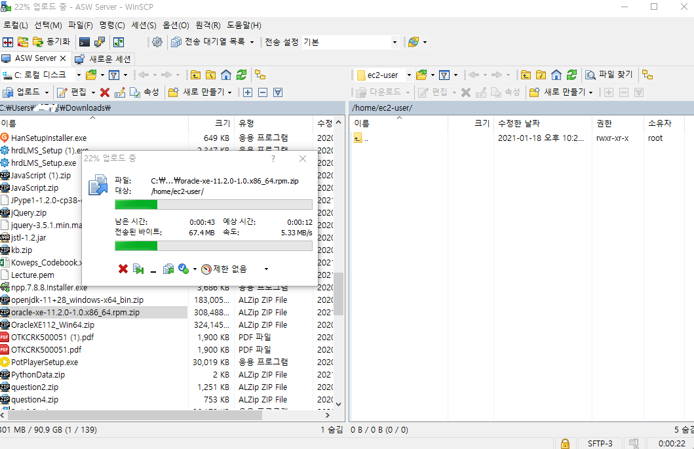The image size is (694, 449).
Task: Move transfer to background queue
Action: coord(168,269)
